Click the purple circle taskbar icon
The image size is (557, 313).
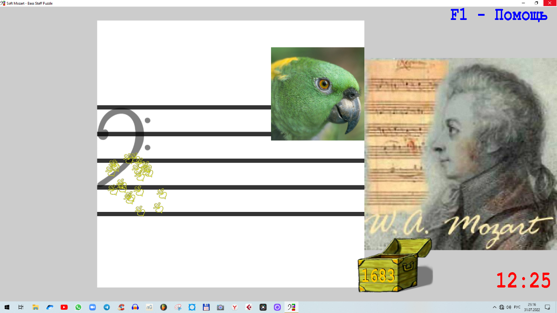278,307
